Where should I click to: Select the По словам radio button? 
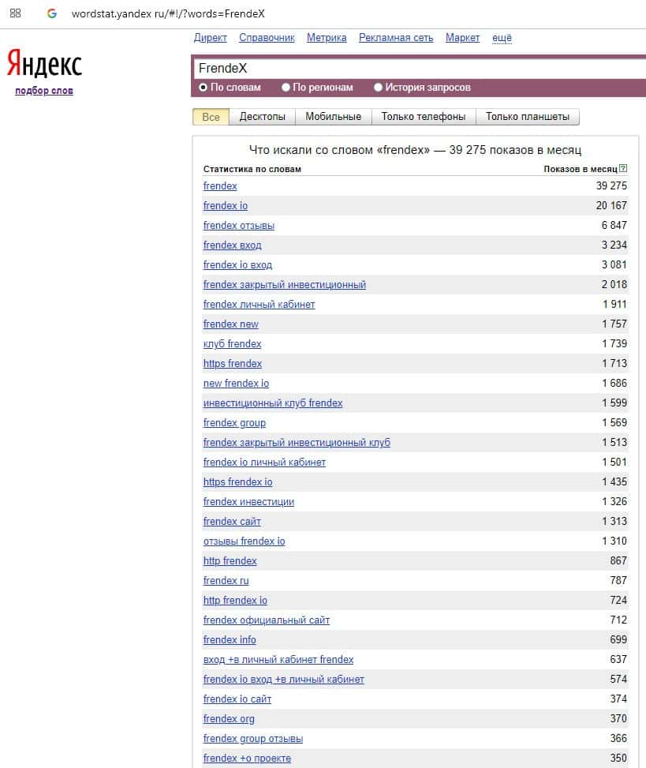coord(203,87)
